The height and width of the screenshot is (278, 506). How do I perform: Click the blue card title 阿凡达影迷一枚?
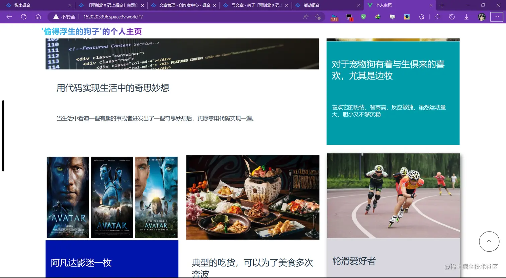(x=81, y=263)
